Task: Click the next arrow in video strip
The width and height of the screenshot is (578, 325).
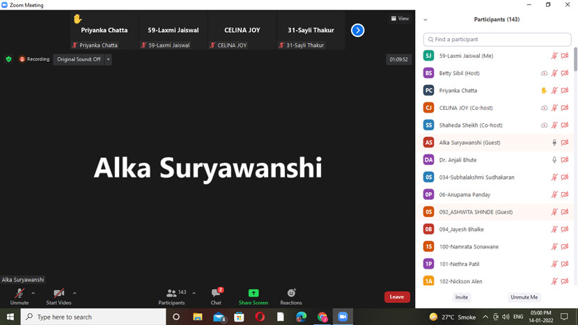Action: 357,30
